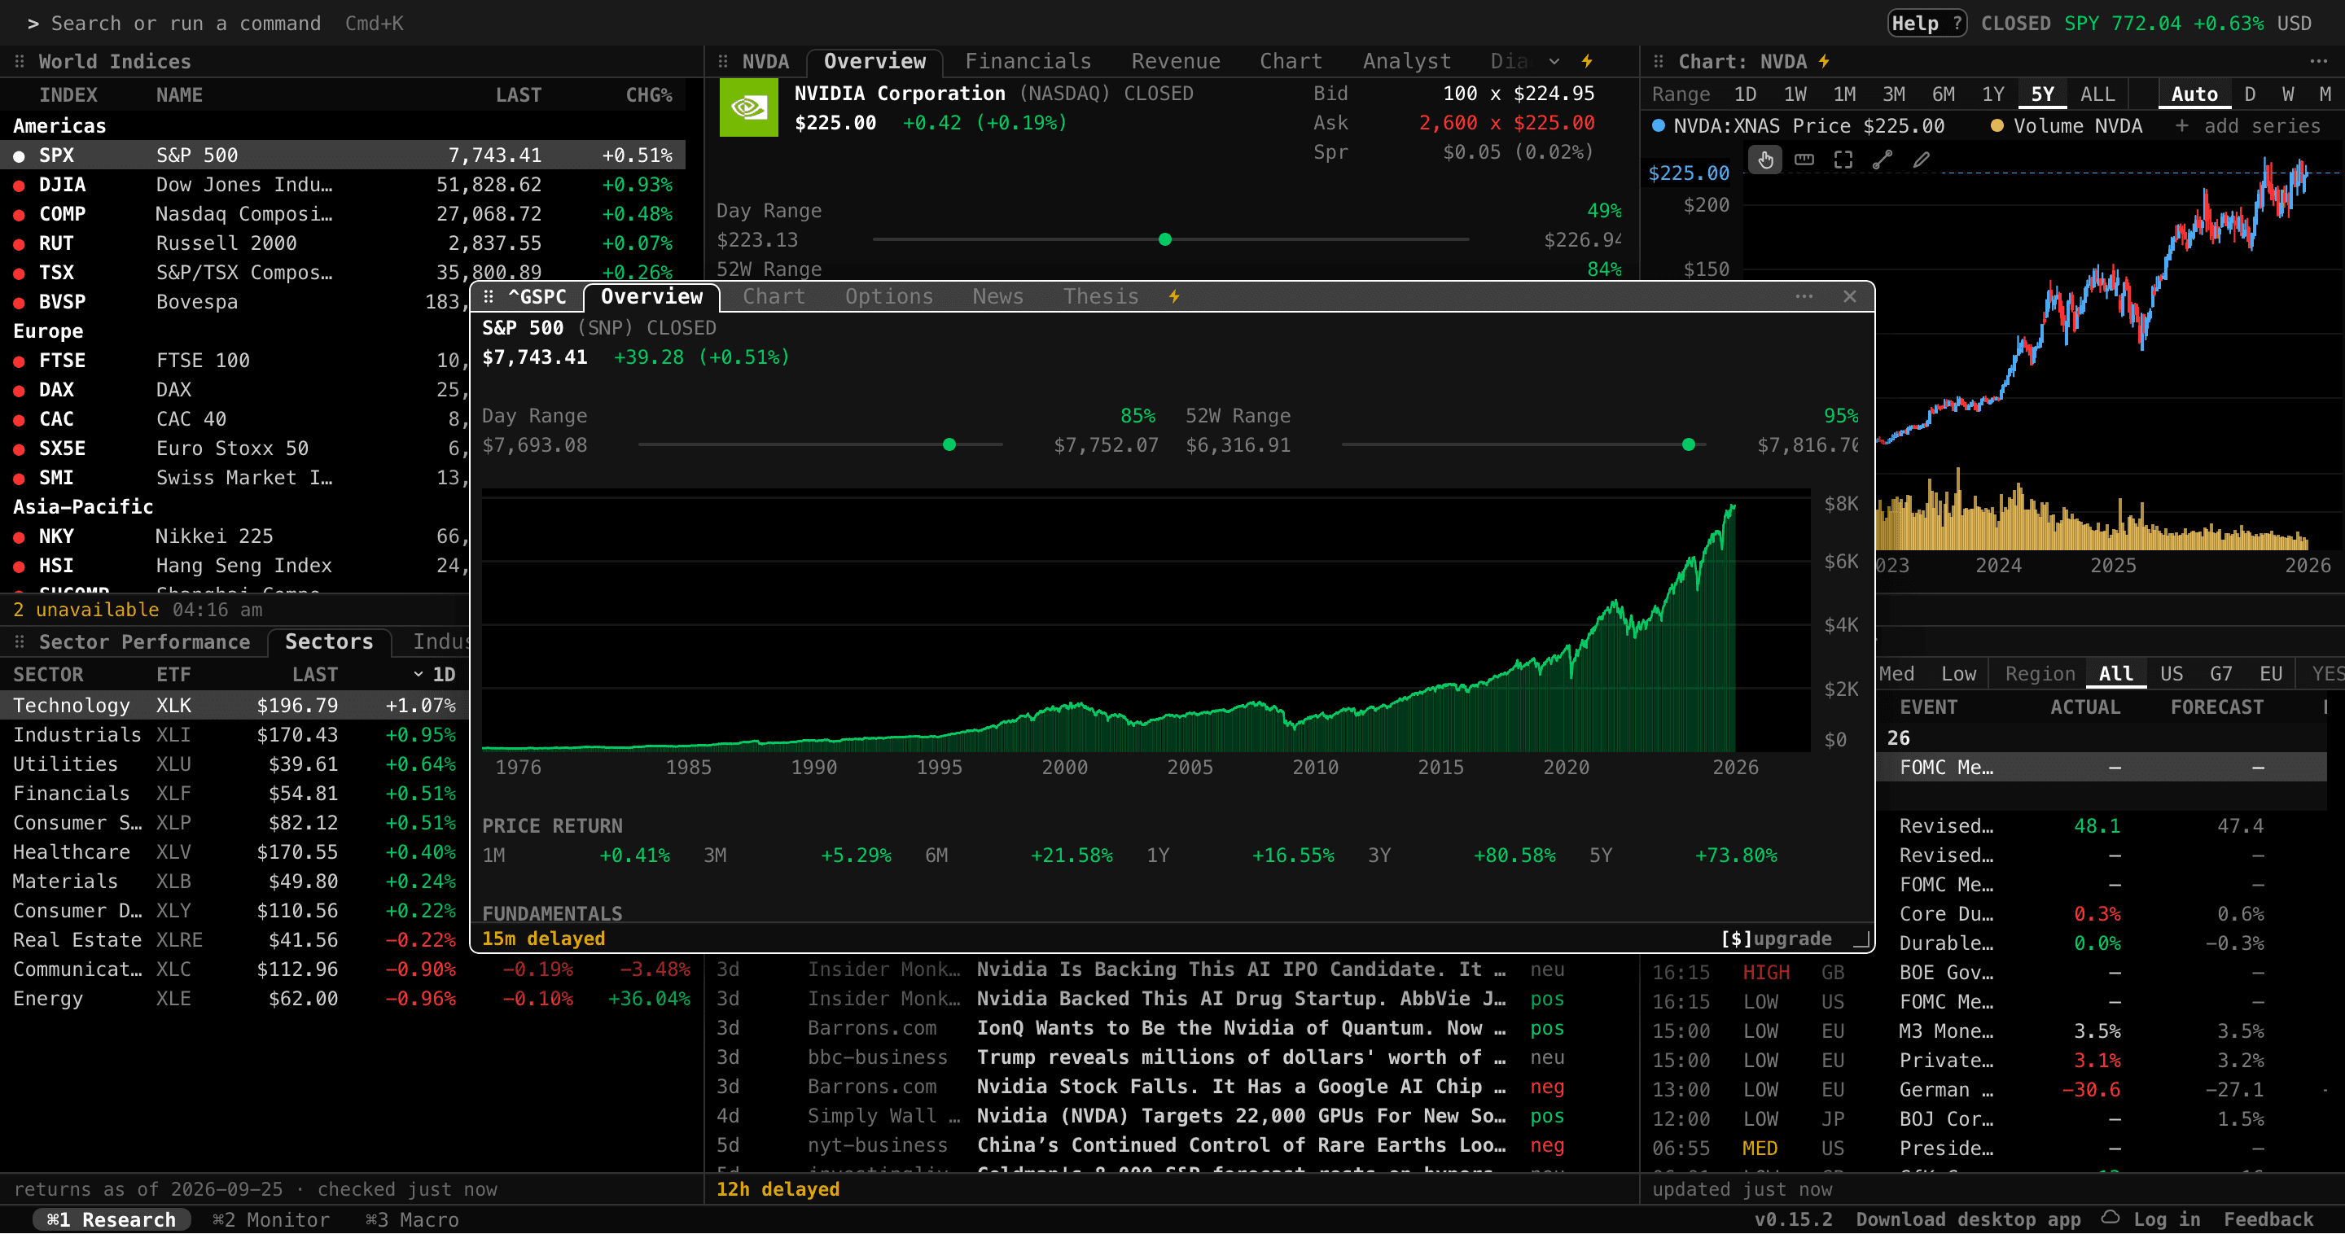This screenshot has height=1234, width=2345.
Task: Click the plus icon of add series
Action: 2182,125
